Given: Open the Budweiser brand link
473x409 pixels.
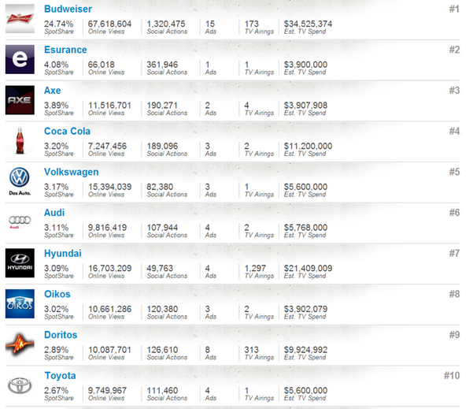Looking at the screenshot, I should (x=68, y=9).
